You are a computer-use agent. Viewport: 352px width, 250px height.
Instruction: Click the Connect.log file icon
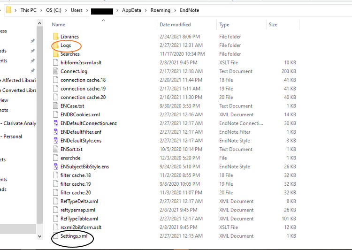click(55, 71)
